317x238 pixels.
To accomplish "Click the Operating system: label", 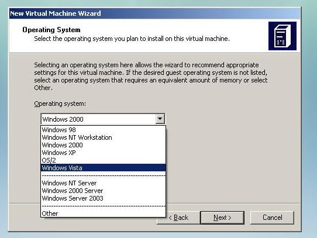I will 60,104.
